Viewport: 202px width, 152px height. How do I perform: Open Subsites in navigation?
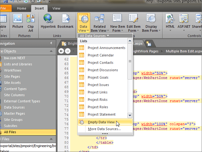coord(11,126)
